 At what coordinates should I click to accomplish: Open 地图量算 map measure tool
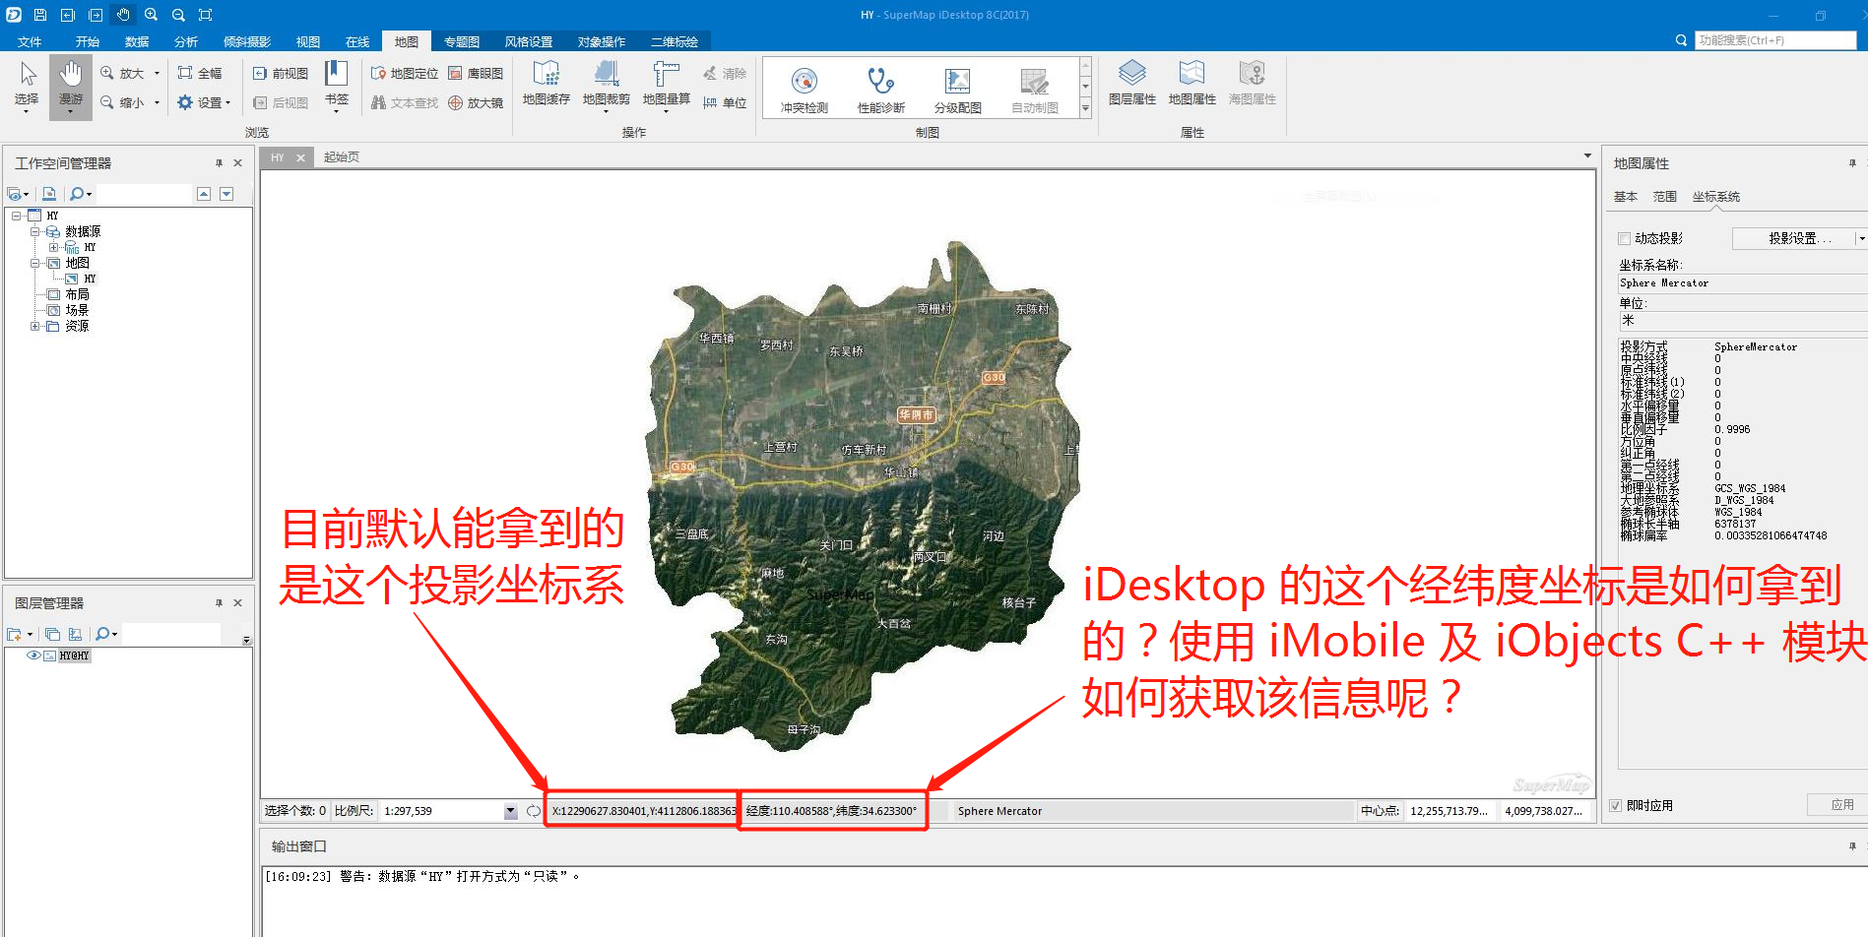(667, 85)
